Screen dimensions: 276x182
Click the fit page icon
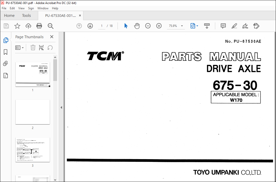(x=193, y=26)
